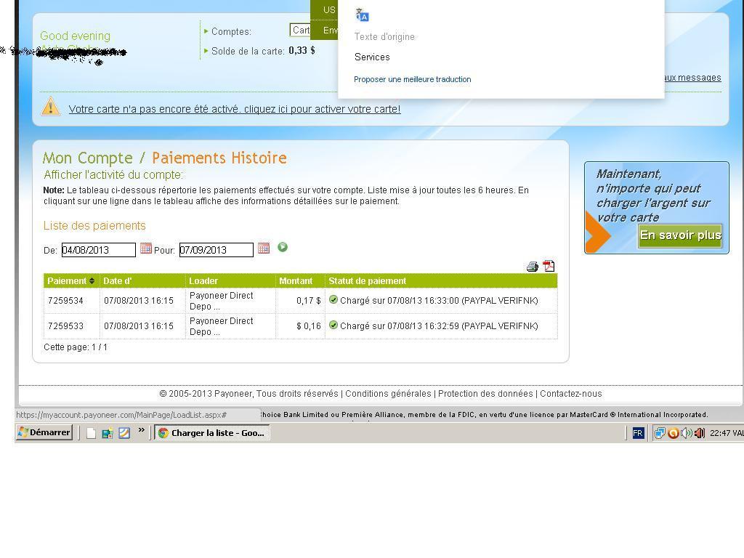The image size is (744, 558).
Task: Click the show desktop quick launch icon
Action: coord(108,433)
